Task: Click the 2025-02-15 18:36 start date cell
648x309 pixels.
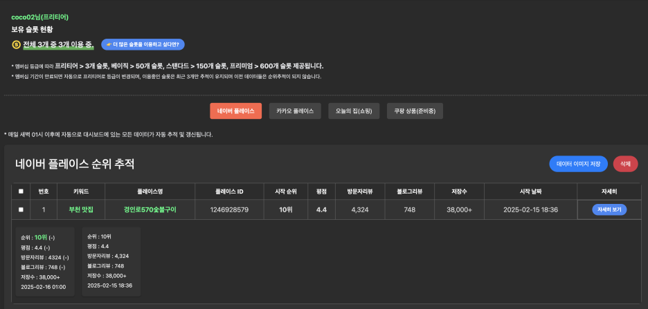Action: (530, 209)
